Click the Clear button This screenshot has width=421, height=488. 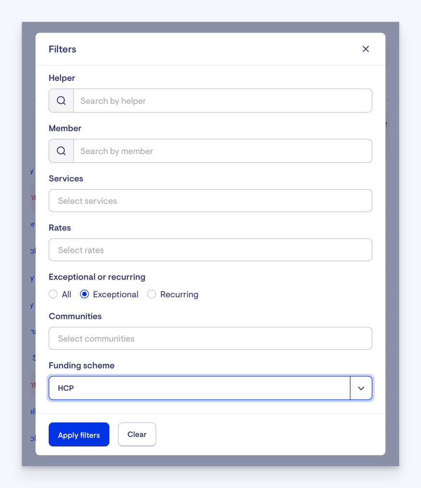pos(137,435)
